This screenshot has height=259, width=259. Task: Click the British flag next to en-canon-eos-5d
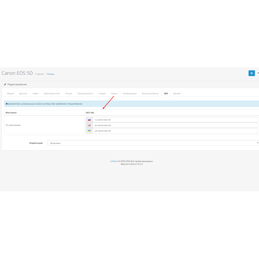(89, 125)
